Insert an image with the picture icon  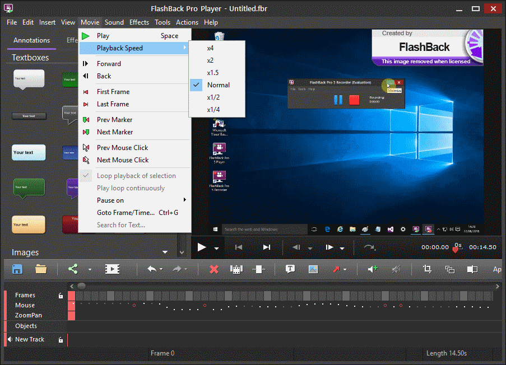(313, 269)
